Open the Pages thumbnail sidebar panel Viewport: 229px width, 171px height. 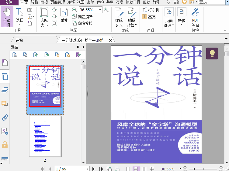[5, 76]
